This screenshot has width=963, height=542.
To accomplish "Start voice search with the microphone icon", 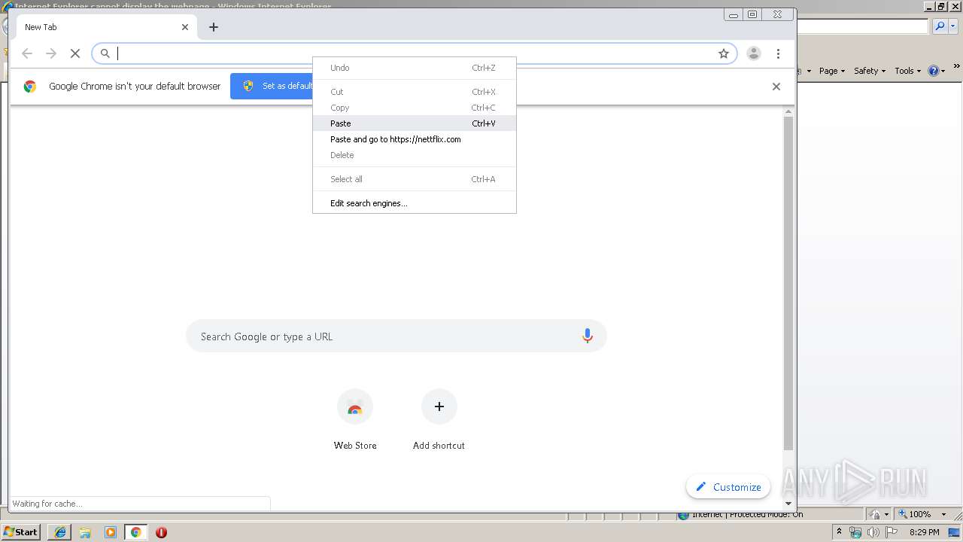I will 588,336.
